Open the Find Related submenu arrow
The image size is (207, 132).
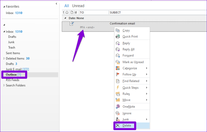tap(147, 81)
